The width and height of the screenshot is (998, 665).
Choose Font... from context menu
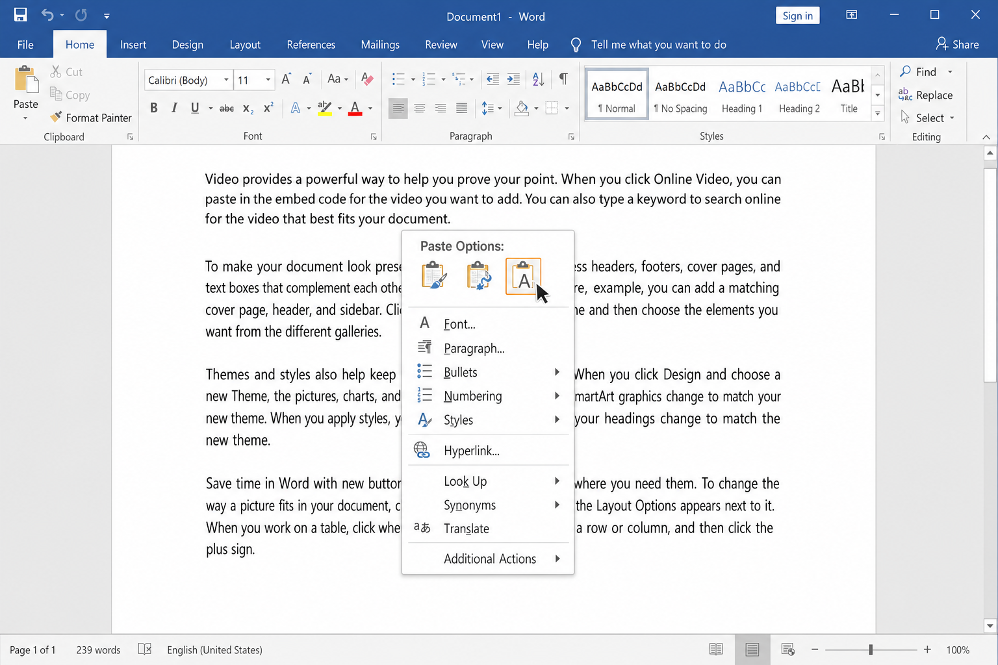488,324
